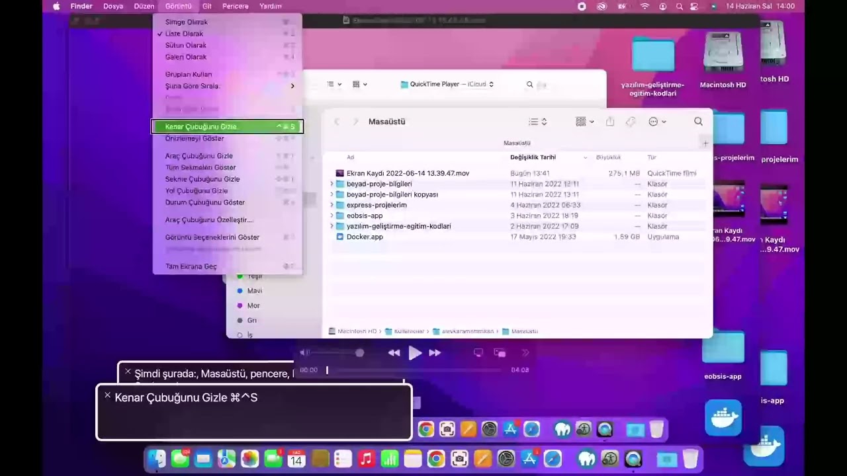The height and width of the screenshot is (476, 847).
Task: Open Mail from the Dock
Action: click(x=203, y=459)
